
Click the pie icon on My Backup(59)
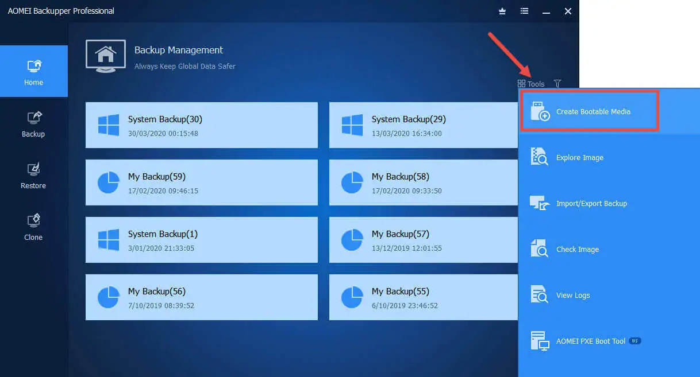coord(108,182)
